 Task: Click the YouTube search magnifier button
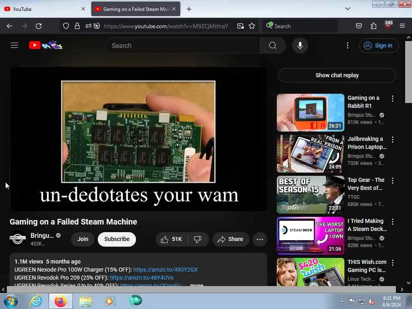(x=273, y=45)
